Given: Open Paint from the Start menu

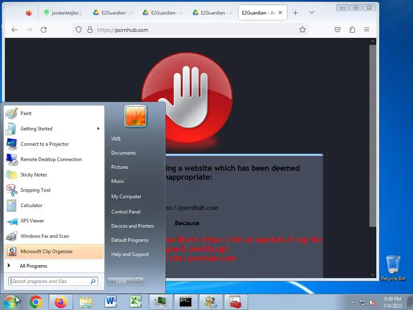Looking at the screenshot, I should pos(54,113).
